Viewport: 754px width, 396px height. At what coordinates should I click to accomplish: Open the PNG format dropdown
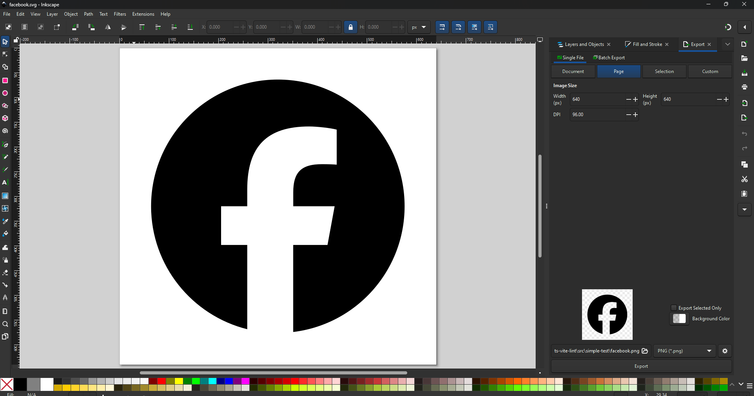point(684,351)
